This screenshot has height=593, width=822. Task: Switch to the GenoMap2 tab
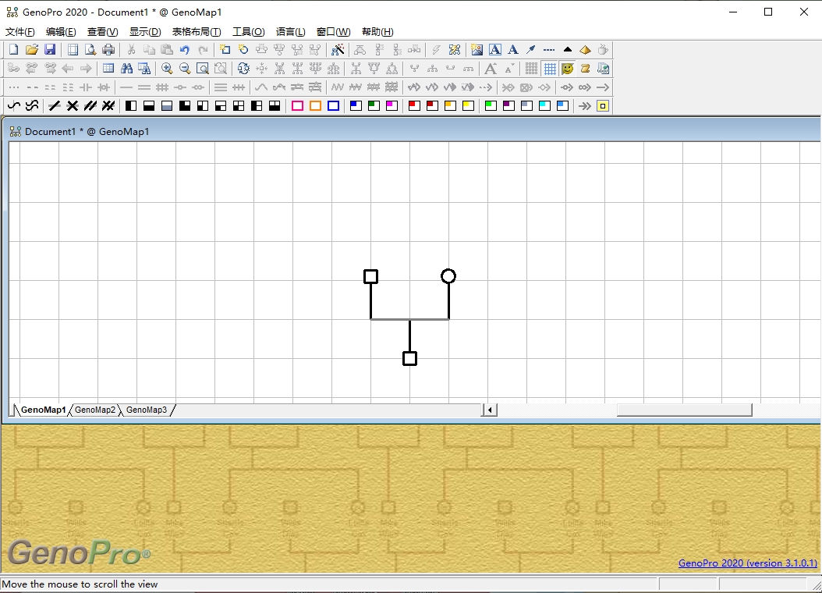coord(95,410)
